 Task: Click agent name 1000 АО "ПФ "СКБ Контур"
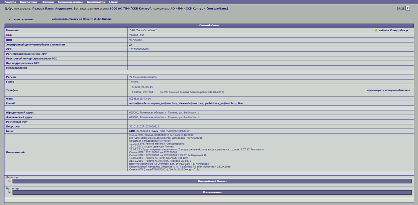coord(130,8)
